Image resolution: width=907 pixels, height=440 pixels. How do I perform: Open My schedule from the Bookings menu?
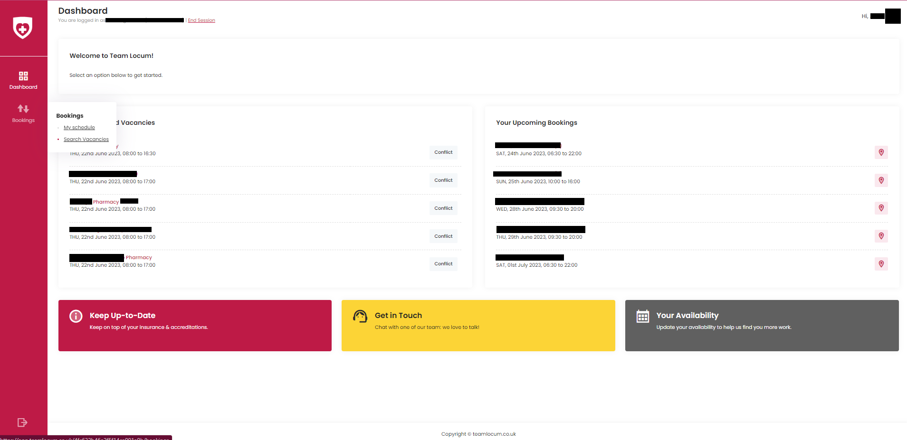[79, 127]
